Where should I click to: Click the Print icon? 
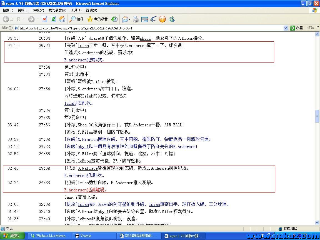pos(136,19)
